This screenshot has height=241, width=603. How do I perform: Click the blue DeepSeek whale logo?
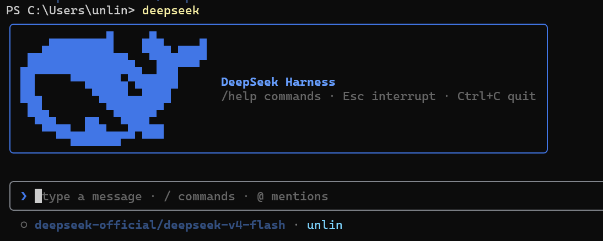click(114, 88)
